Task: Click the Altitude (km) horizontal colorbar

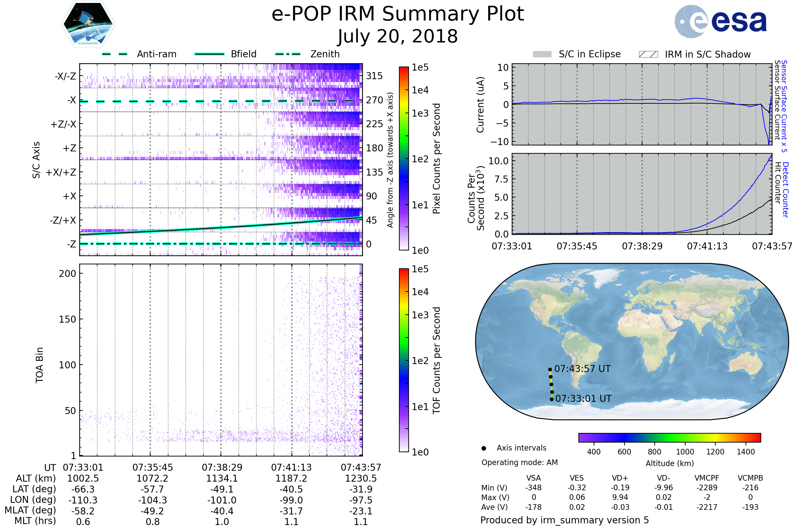Action: click(669, 437)
